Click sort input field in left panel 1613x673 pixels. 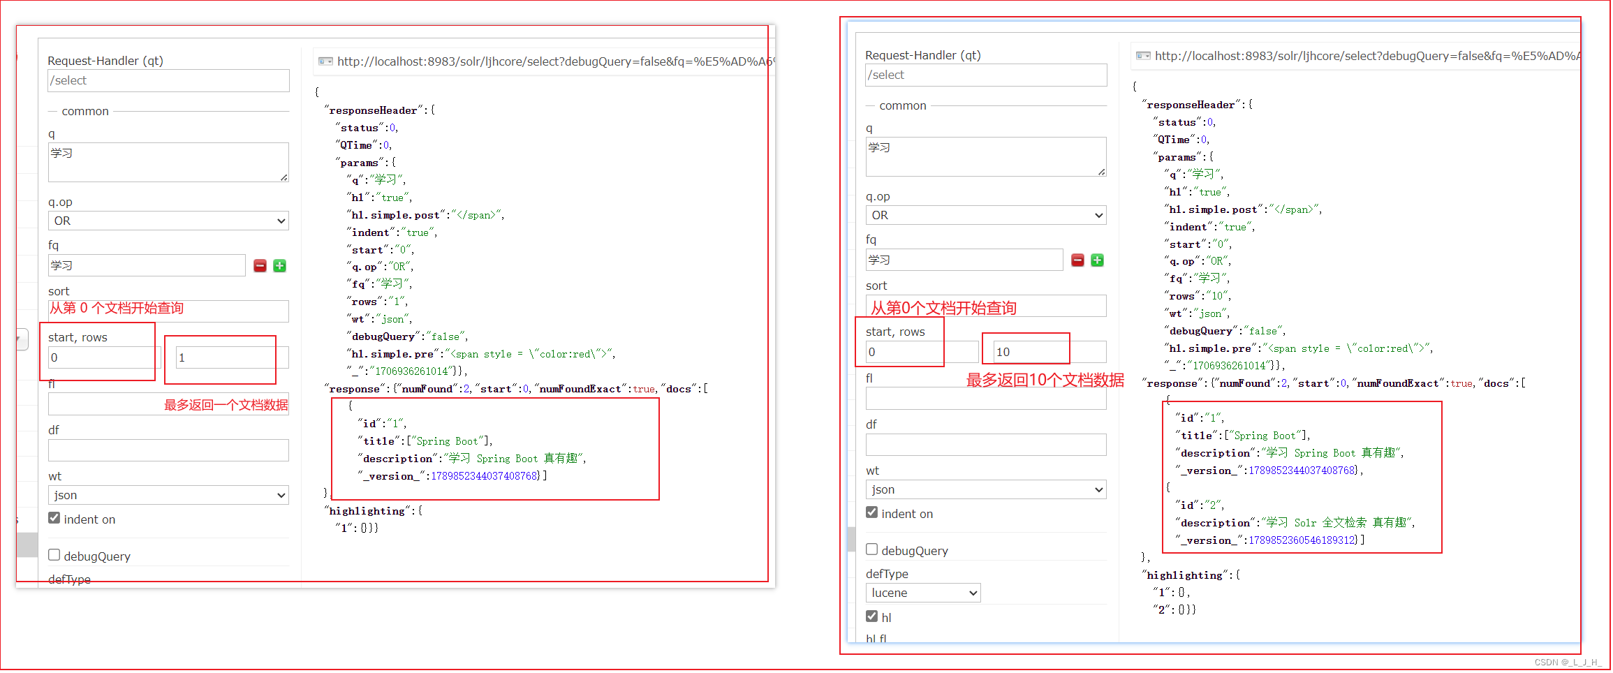tap(168, 311)
